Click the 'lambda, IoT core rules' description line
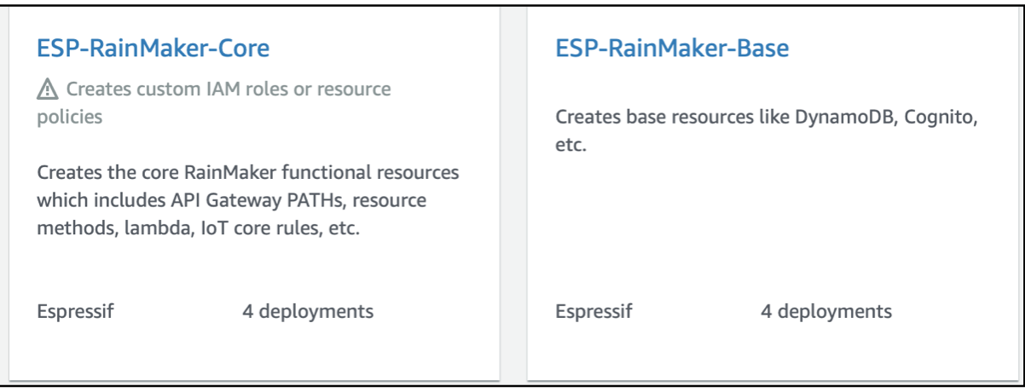This screenshot has width=1025, height=392. 199,229
